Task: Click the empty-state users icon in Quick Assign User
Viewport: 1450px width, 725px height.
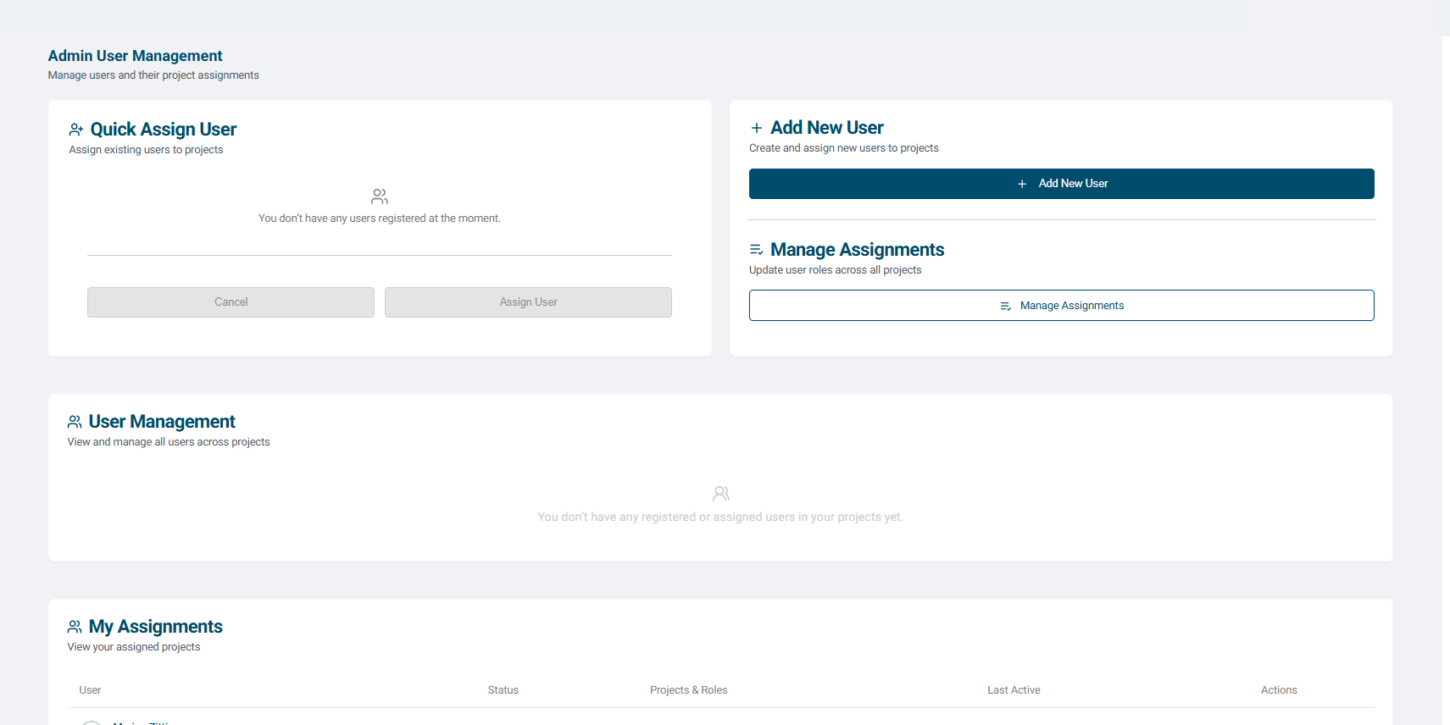Action: [380, 196]
